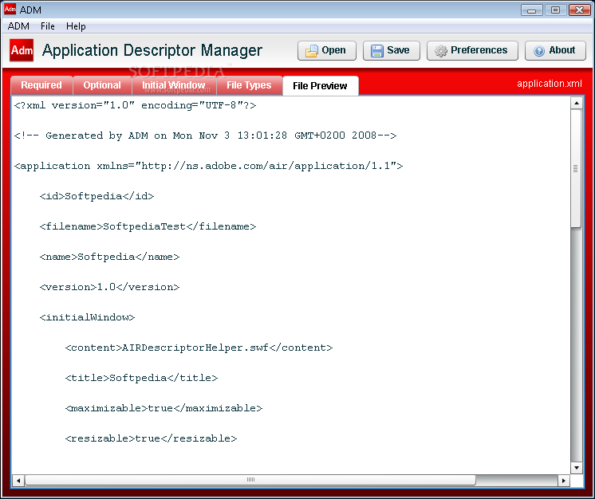
Task: Show the About information
Action: point(555,50)
